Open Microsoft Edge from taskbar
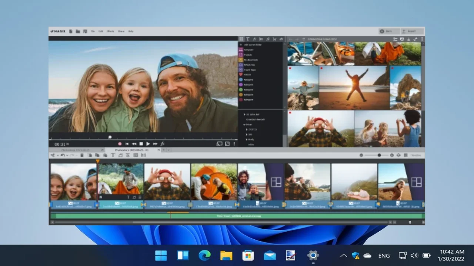 point(204,255)
